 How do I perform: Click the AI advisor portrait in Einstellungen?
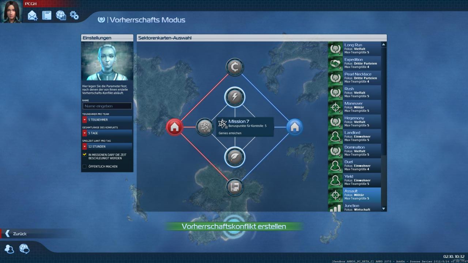(x=107, y=61)
